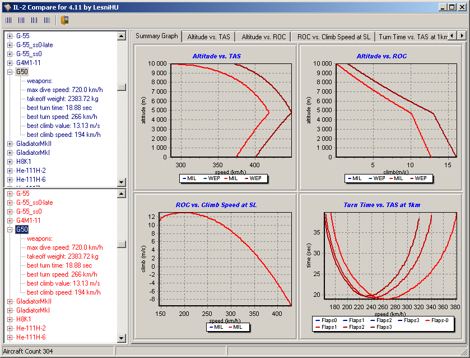This screenshot has height=358, width=470.
Task: Select the G-55 name in the red list
Action: tap(23, 194)
